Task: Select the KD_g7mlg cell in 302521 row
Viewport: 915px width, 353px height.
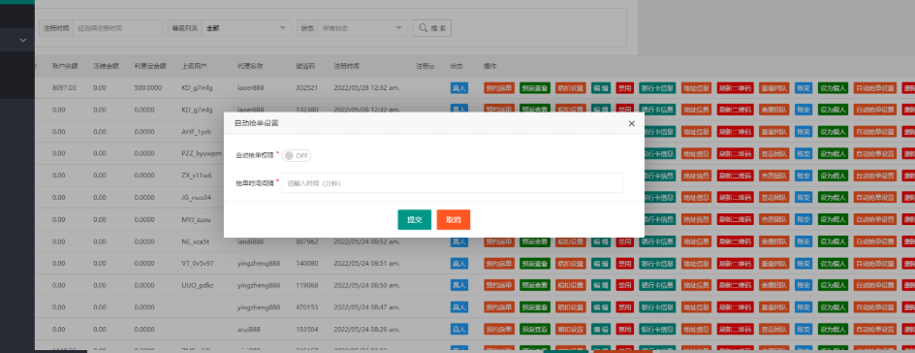Action: (197, 88)
